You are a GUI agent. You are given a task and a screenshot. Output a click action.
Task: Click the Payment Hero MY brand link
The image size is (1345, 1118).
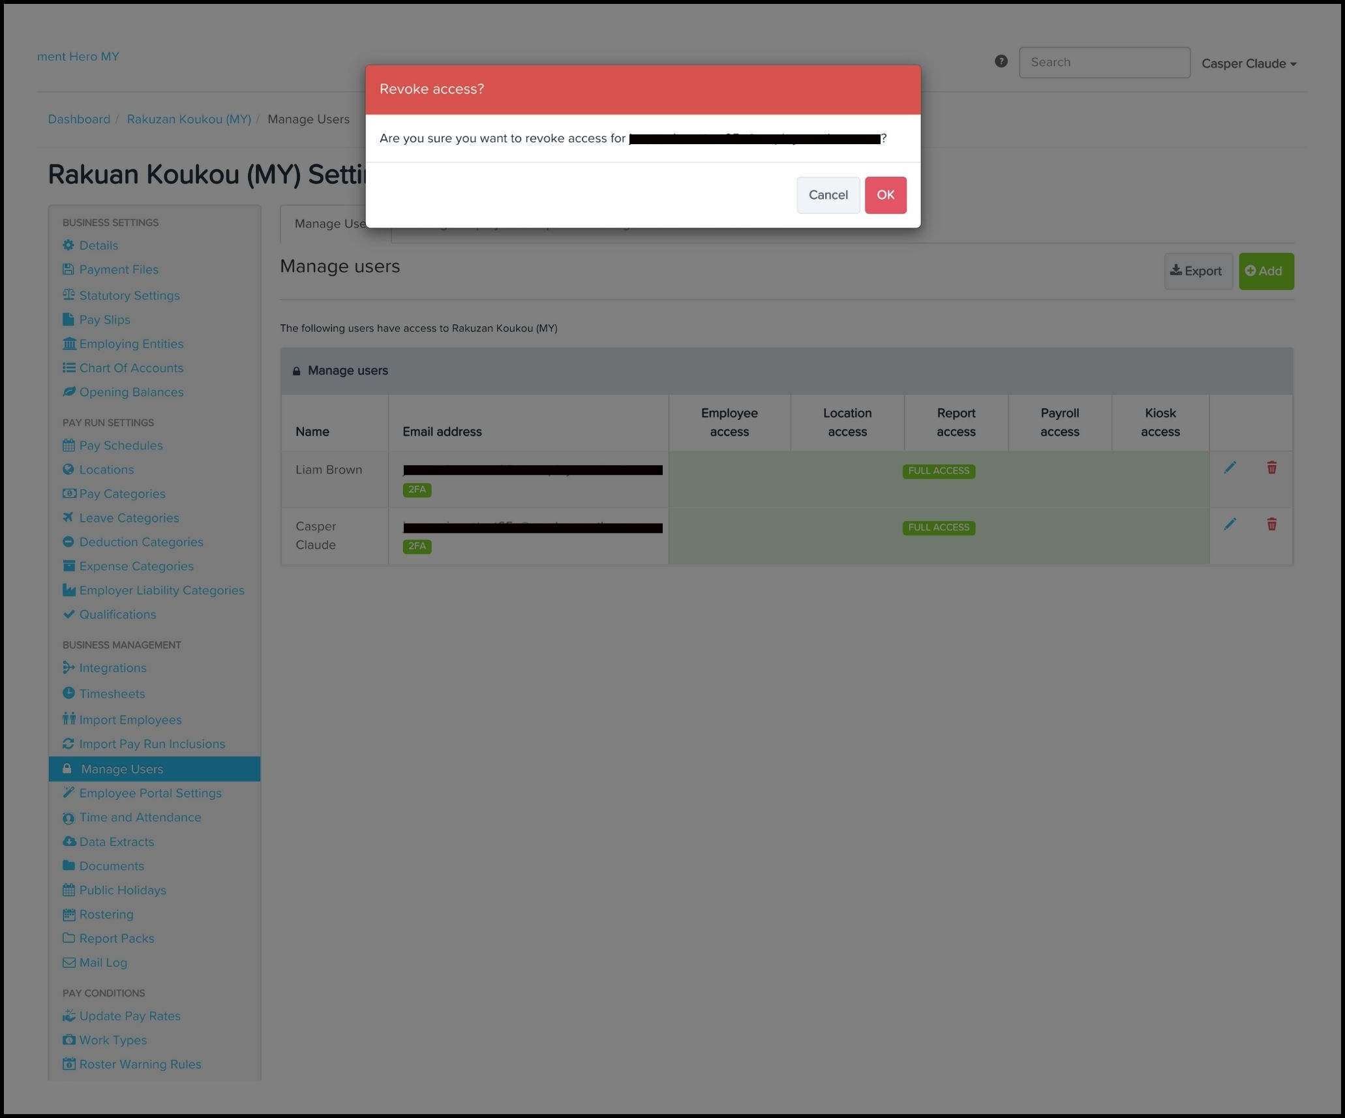(78, 57)
